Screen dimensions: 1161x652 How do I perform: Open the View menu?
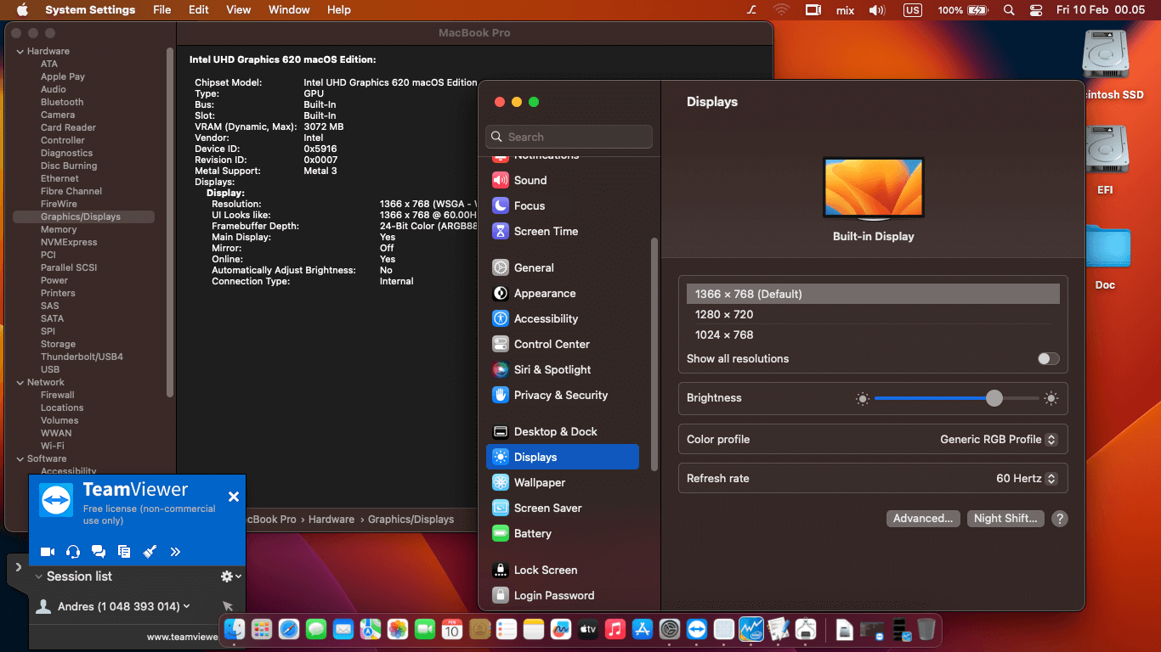(x=239, y=10)
